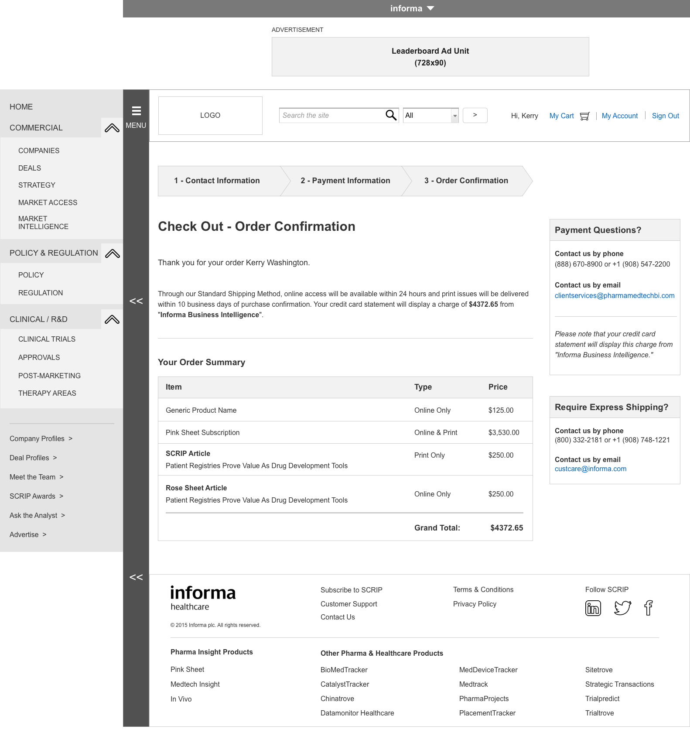Image resolution: width=690 pixels, height=729 pixels.
Task: Click Pink Sheet Subscription order row
Action: [x=345, y=432]
